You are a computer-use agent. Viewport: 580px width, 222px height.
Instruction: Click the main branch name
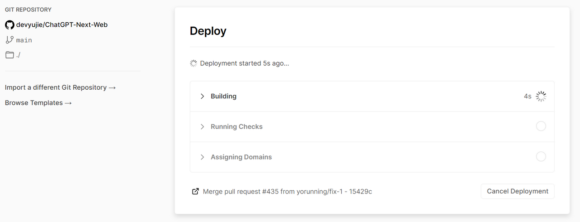24,40
